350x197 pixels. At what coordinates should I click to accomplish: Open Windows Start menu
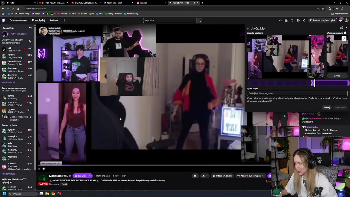tap(4, 194)
